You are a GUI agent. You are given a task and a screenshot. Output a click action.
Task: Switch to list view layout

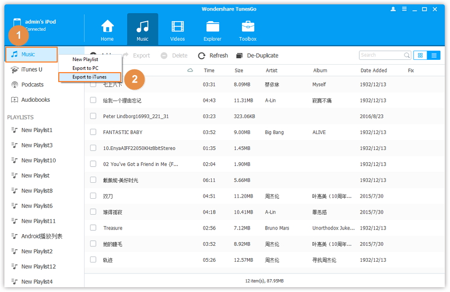[434, 55]
